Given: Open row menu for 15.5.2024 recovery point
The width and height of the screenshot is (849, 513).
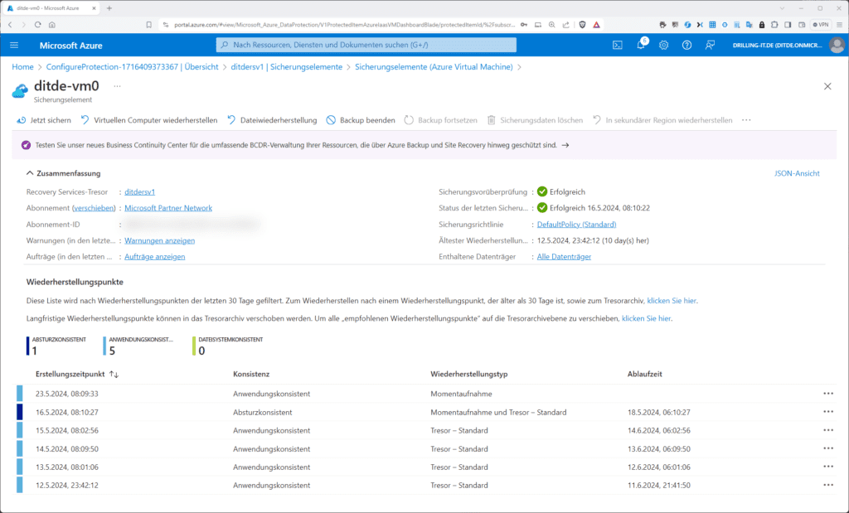Looking at the screenshot, I should [828, 430].
